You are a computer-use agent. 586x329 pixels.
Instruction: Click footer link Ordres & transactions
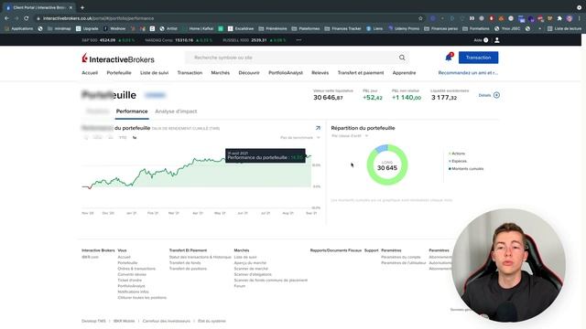pyautogui.click(x=136, y=269)
